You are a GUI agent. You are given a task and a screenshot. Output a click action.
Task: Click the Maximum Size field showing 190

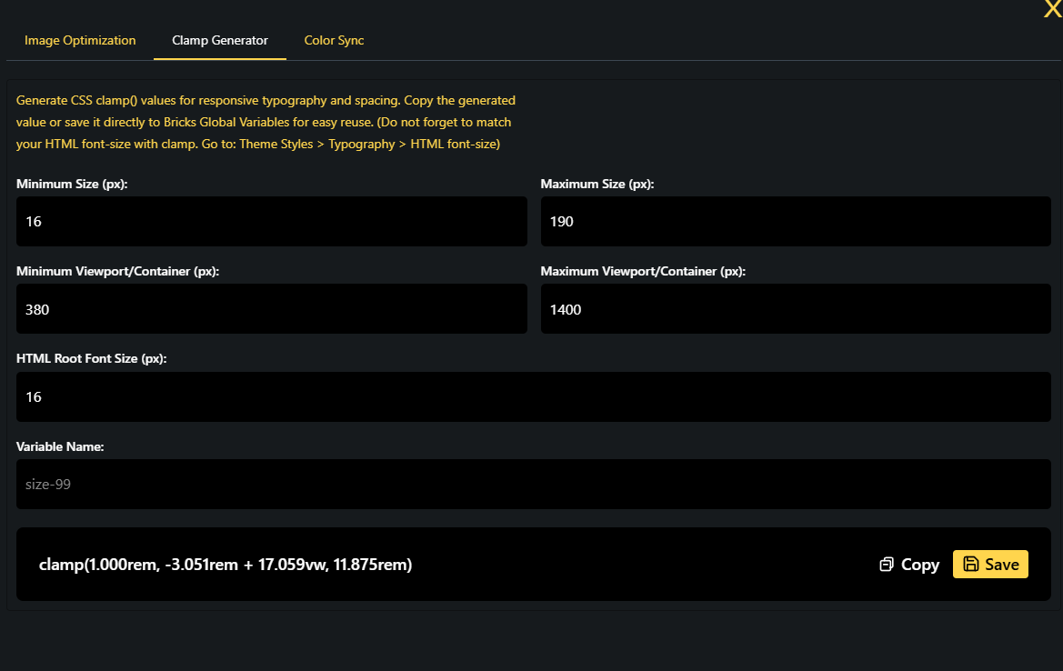click(796, 221)
